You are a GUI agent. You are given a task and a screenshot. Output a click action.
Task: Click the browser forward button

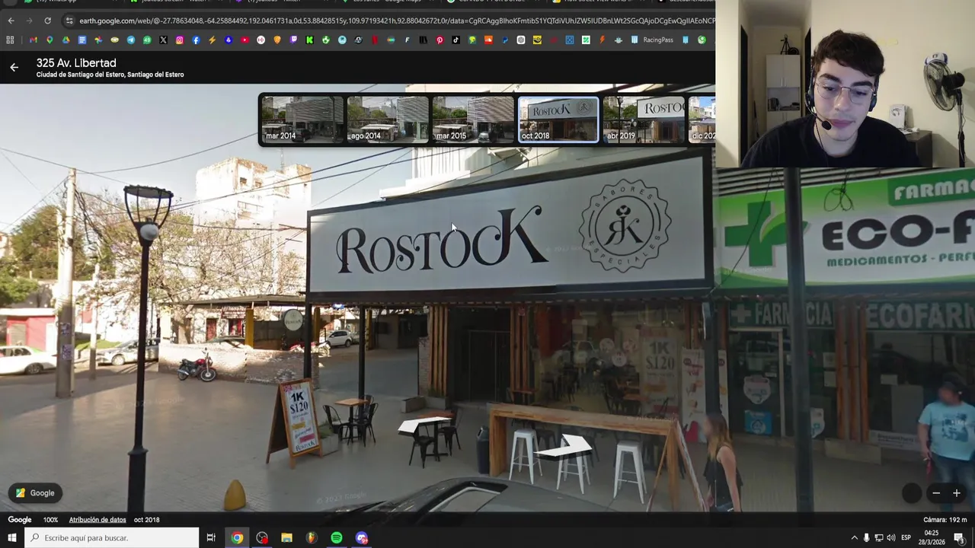coord(29,21)
